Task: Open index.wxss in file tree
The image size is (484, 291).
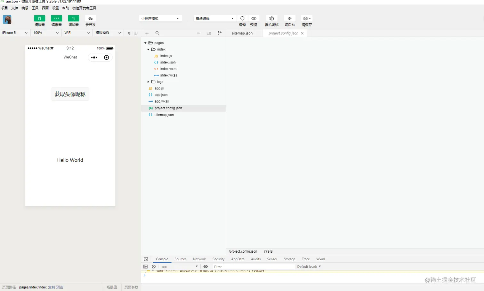Action: click(168, 75)
